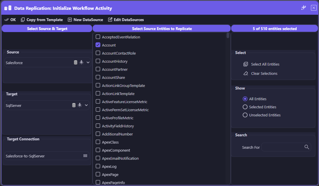Check the ActiveFeatureLicenseMetric entity
The height and width of the screenshot is (186, 319).
(98, 101)
